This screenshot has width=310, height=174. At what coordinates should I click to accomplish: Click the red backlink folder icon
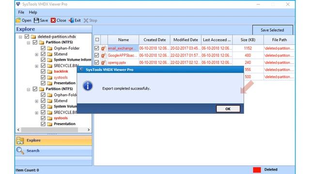tap(49, 72)
